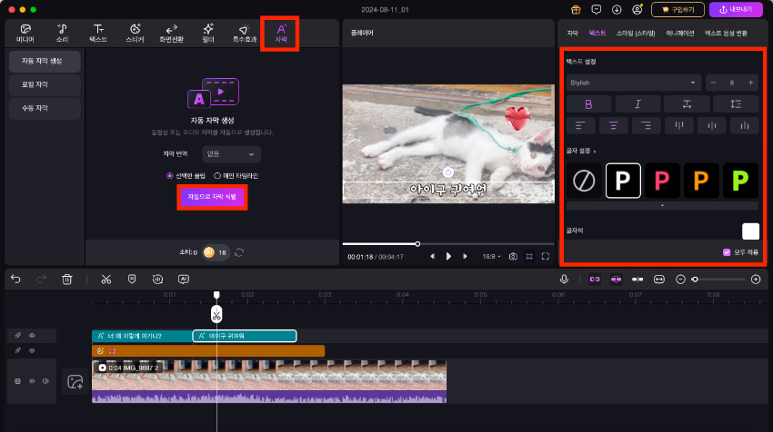Click the '자동으로 자막 식별' button
This screenshot has height=432, width=773.
[x=211, y=196]
